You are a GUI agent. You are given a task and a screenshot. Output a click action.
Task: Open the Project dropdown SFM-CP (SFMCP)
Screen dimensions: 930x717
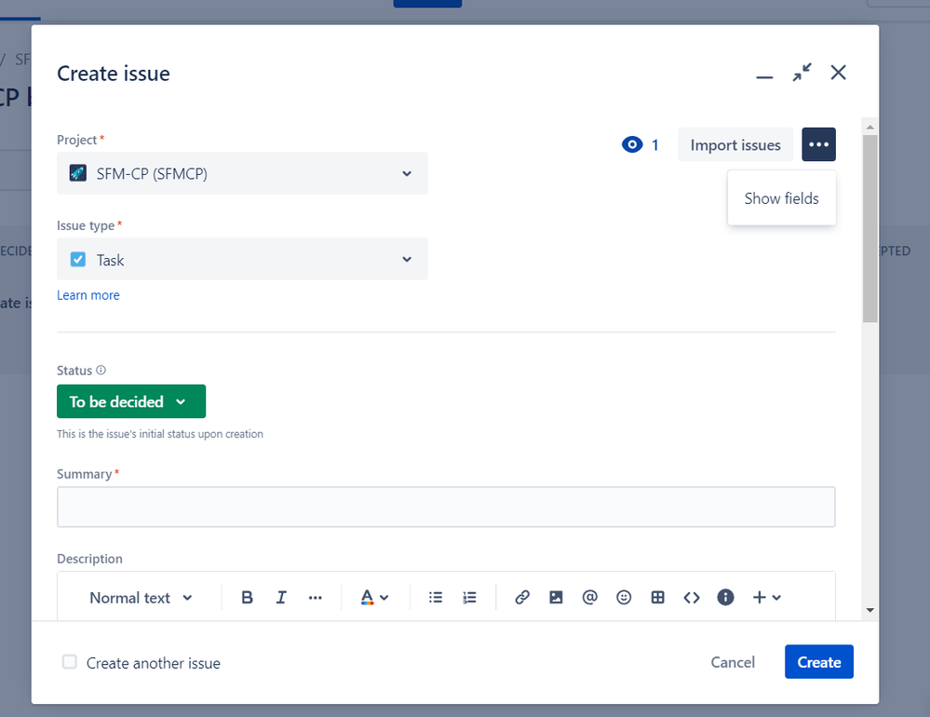(x=242, y=173)
